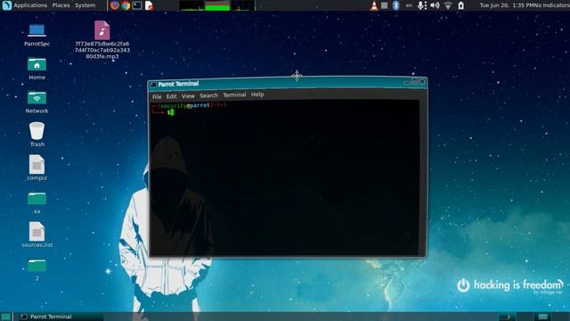Viewport: 570px width, 321px height.
Task: Open the Wi-Fi network tray icon
Action: coord(448,5)
